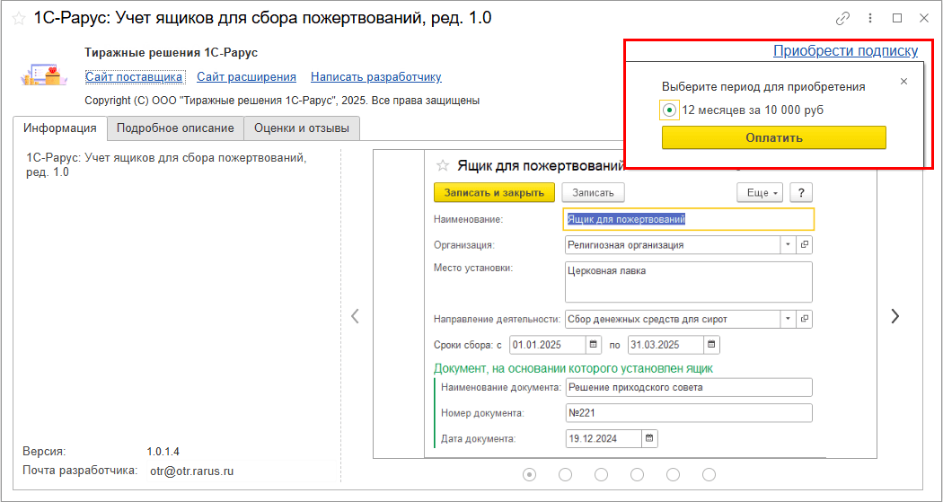The image size is (943, 502).
Task: Select the fourth screenshot indicator dot
Action: [x=638, y=475]
